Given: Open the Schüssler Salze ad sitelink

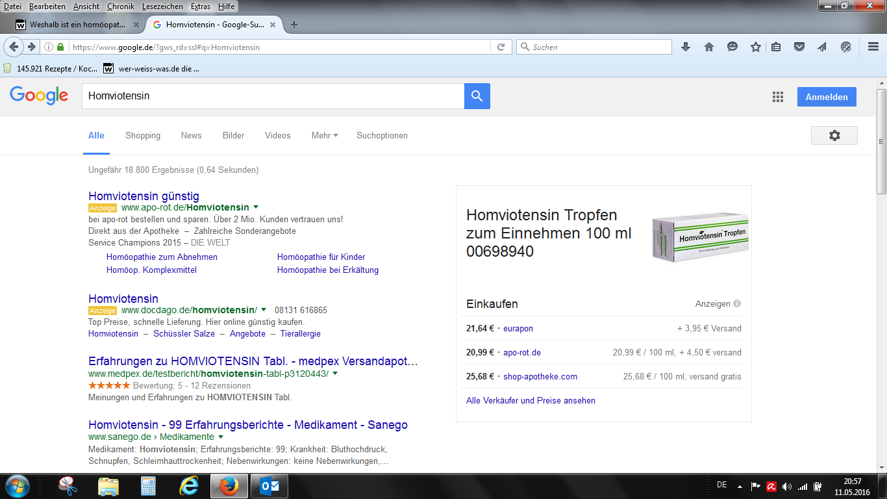Looking at the screenshot, I should click(x=184, y=333).
